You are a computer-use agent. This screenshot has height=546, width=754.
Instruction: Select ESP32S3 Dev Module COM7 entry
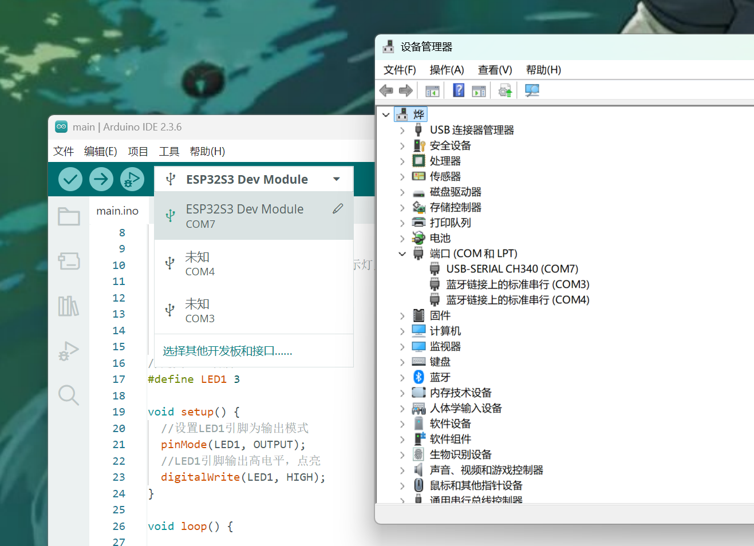(x=254, y=216)
